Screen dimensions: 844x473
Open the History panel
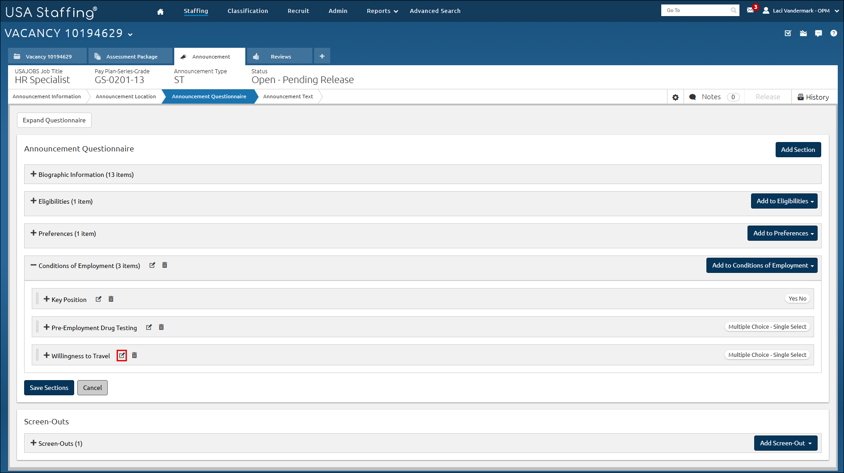point(813,97)
